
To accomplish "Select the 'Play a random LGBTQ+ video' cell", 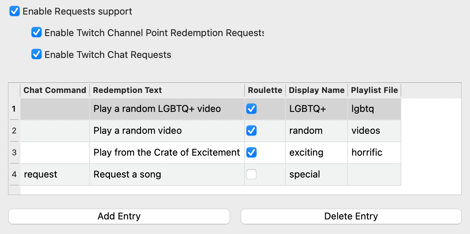I will tap(157, 109).
